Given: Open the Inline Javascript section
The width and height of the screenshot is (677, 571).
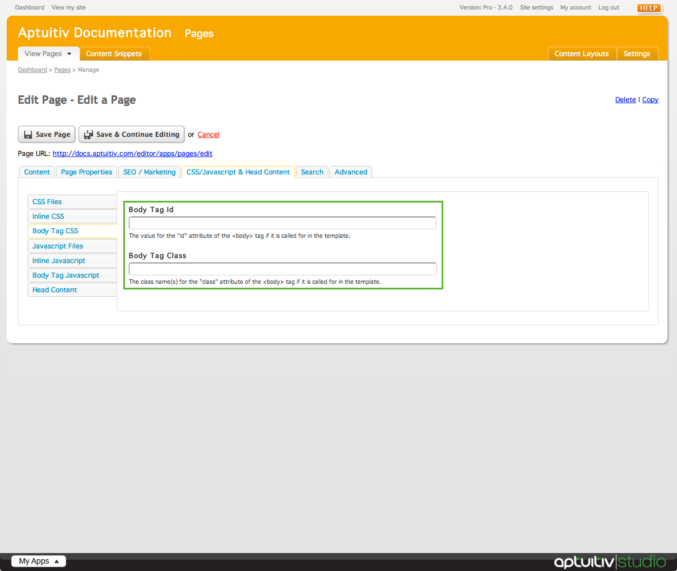Looking at the screenshot, I should click(59, 261).
